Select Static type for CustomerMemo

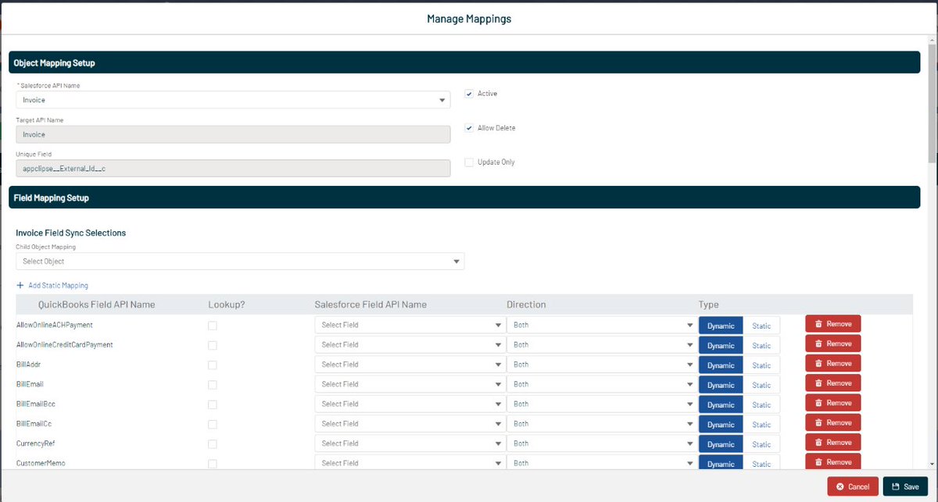click(761, 464)
